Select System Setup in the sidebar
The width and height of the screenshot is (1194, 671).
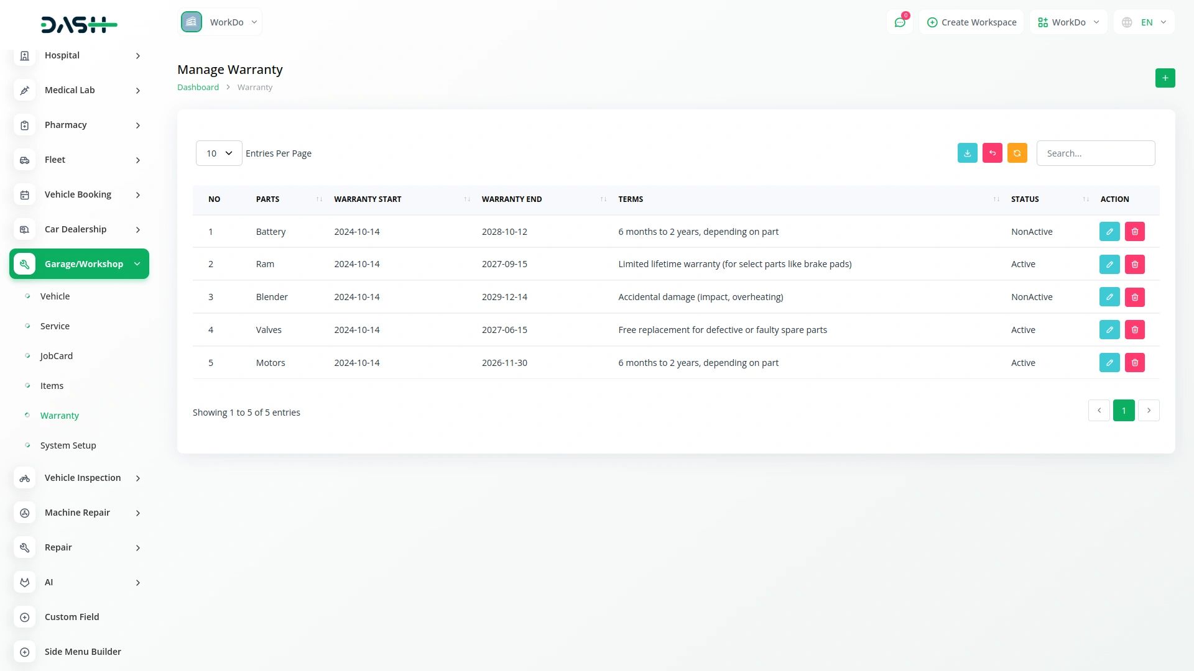point(68,445)
